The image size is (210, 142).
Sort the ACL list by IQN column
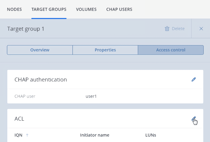18,135
